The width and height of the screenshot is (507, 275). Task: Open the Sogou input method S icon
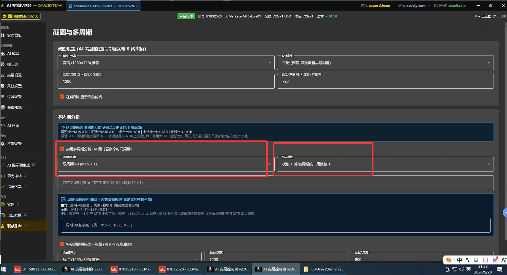pyautogui.click(x=449, y=260)
